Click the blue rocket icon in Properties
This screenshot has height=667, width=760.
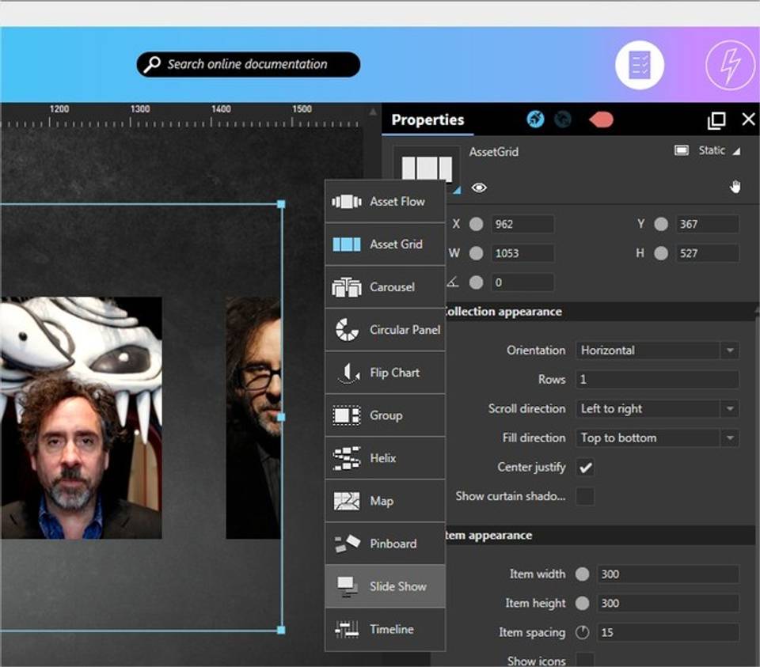coord(535,119)
